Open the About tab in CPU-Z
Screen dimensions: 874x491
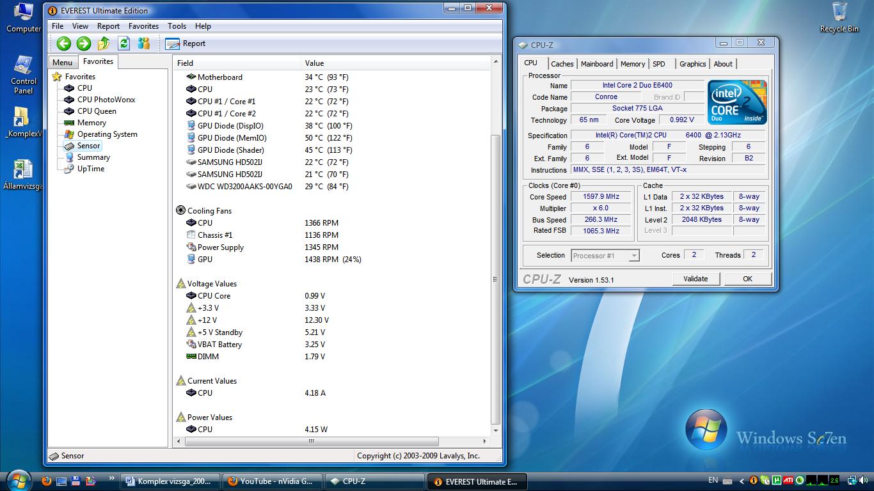point(723,64)
